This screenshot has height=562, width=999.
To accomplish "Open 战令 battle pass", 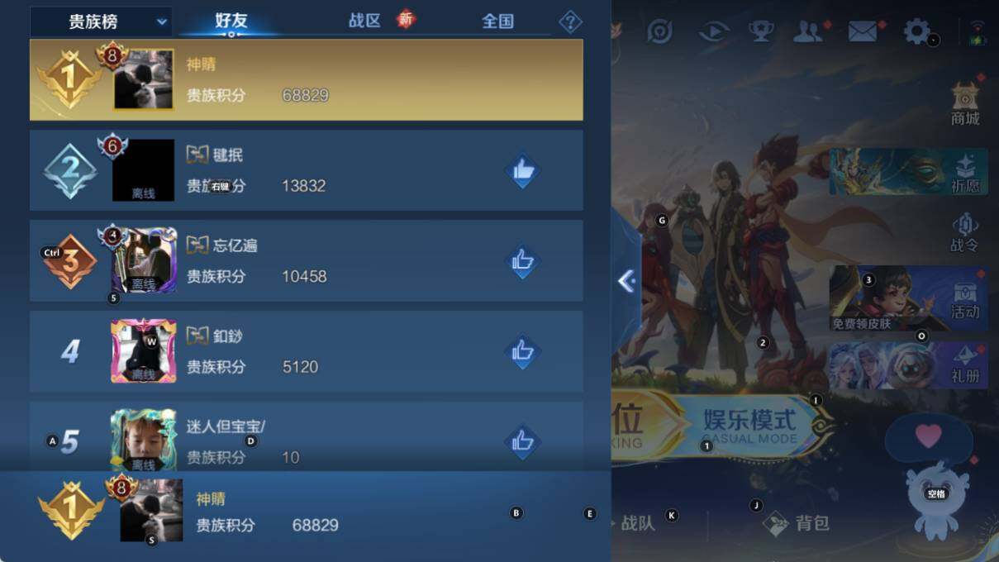I will click(964, 232).
